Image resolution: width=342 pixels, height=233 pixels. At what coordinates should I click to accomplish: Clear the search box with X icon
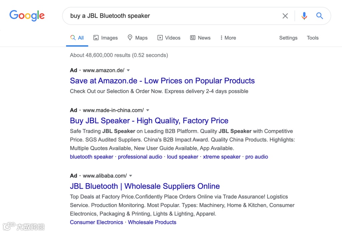pos(285,16)
